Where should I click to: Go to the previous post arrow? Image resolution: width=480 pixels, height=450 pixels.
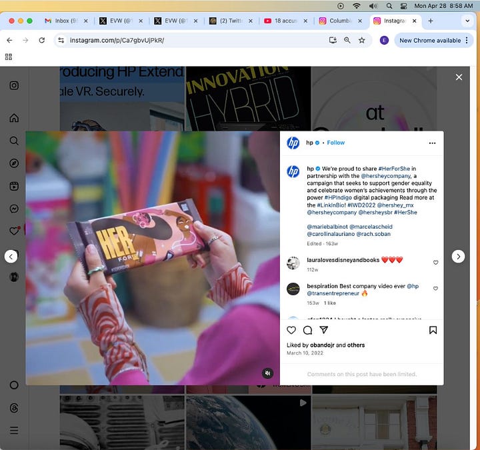(x=11, y=257)
